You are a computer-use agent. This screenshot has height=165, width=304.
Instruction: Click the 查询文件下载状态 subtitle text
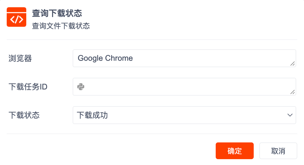[x=61, y=26]
